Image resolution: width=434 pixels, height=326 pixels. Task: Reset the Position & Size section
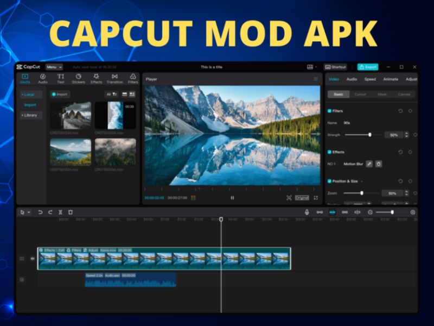tap(400, 181)
